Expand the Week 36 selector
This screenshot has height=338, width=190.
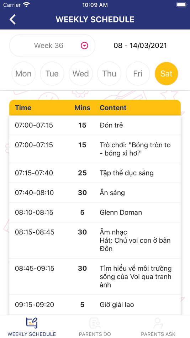pos(52,46)
